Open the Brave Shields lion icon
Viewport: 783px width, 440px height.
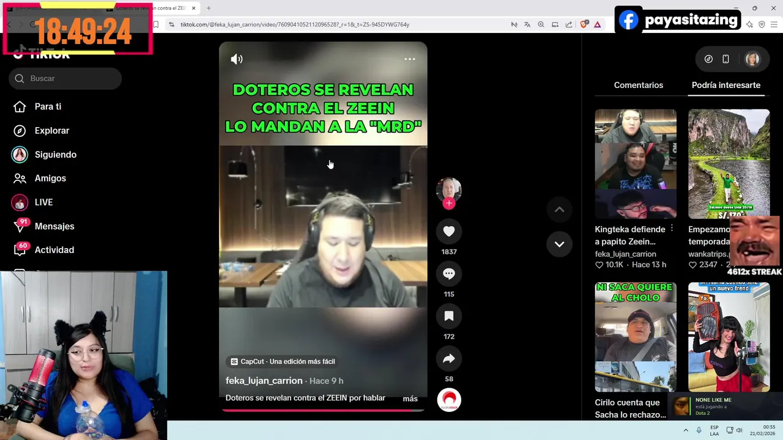[x=584, y=24]
